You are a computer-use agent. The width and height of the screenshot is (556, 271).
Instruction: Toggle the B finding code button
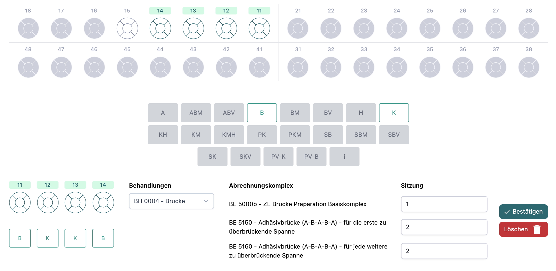[262, 113]
